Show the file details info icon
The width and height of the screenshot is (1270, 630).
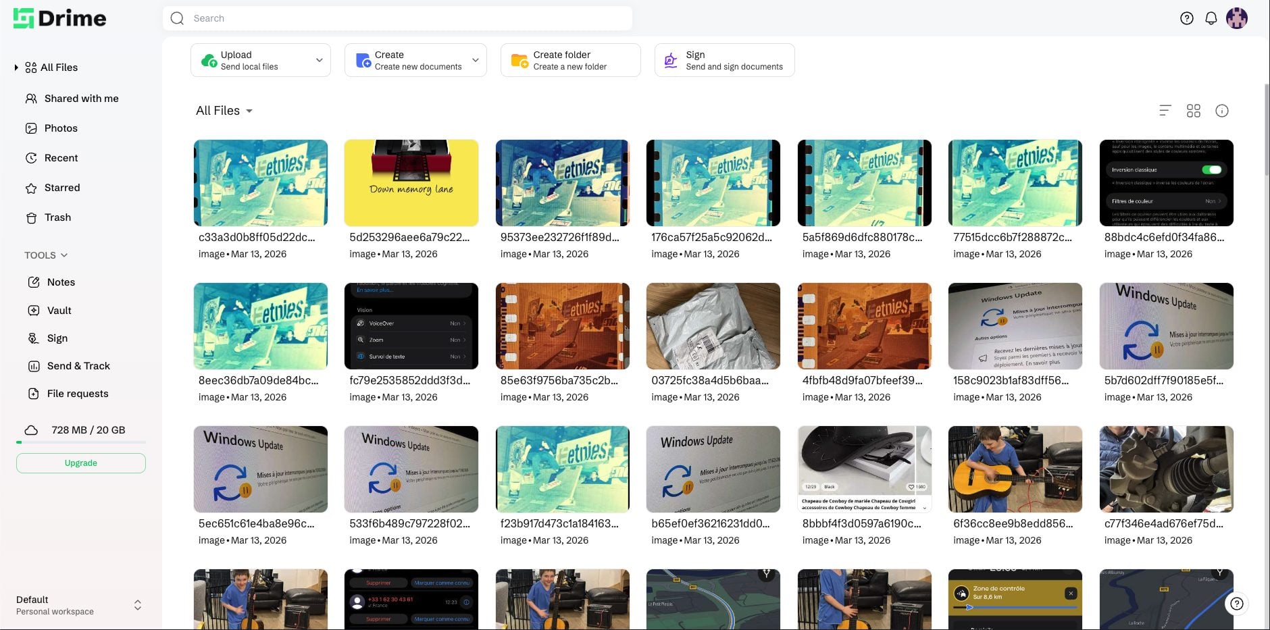pyautogui.click(x=1222, y=111)
